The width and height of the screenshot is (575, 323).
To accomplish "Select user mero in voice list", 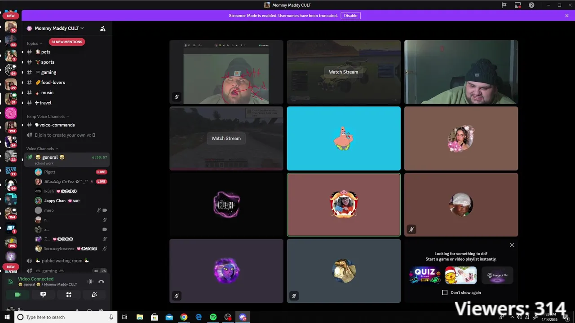I will 49,210.
